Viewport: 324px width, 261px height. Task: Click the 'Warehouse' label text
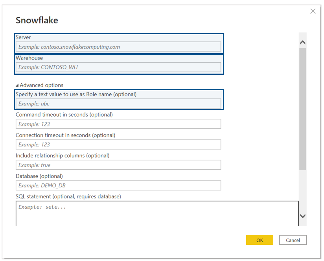[x=29, y=58]
